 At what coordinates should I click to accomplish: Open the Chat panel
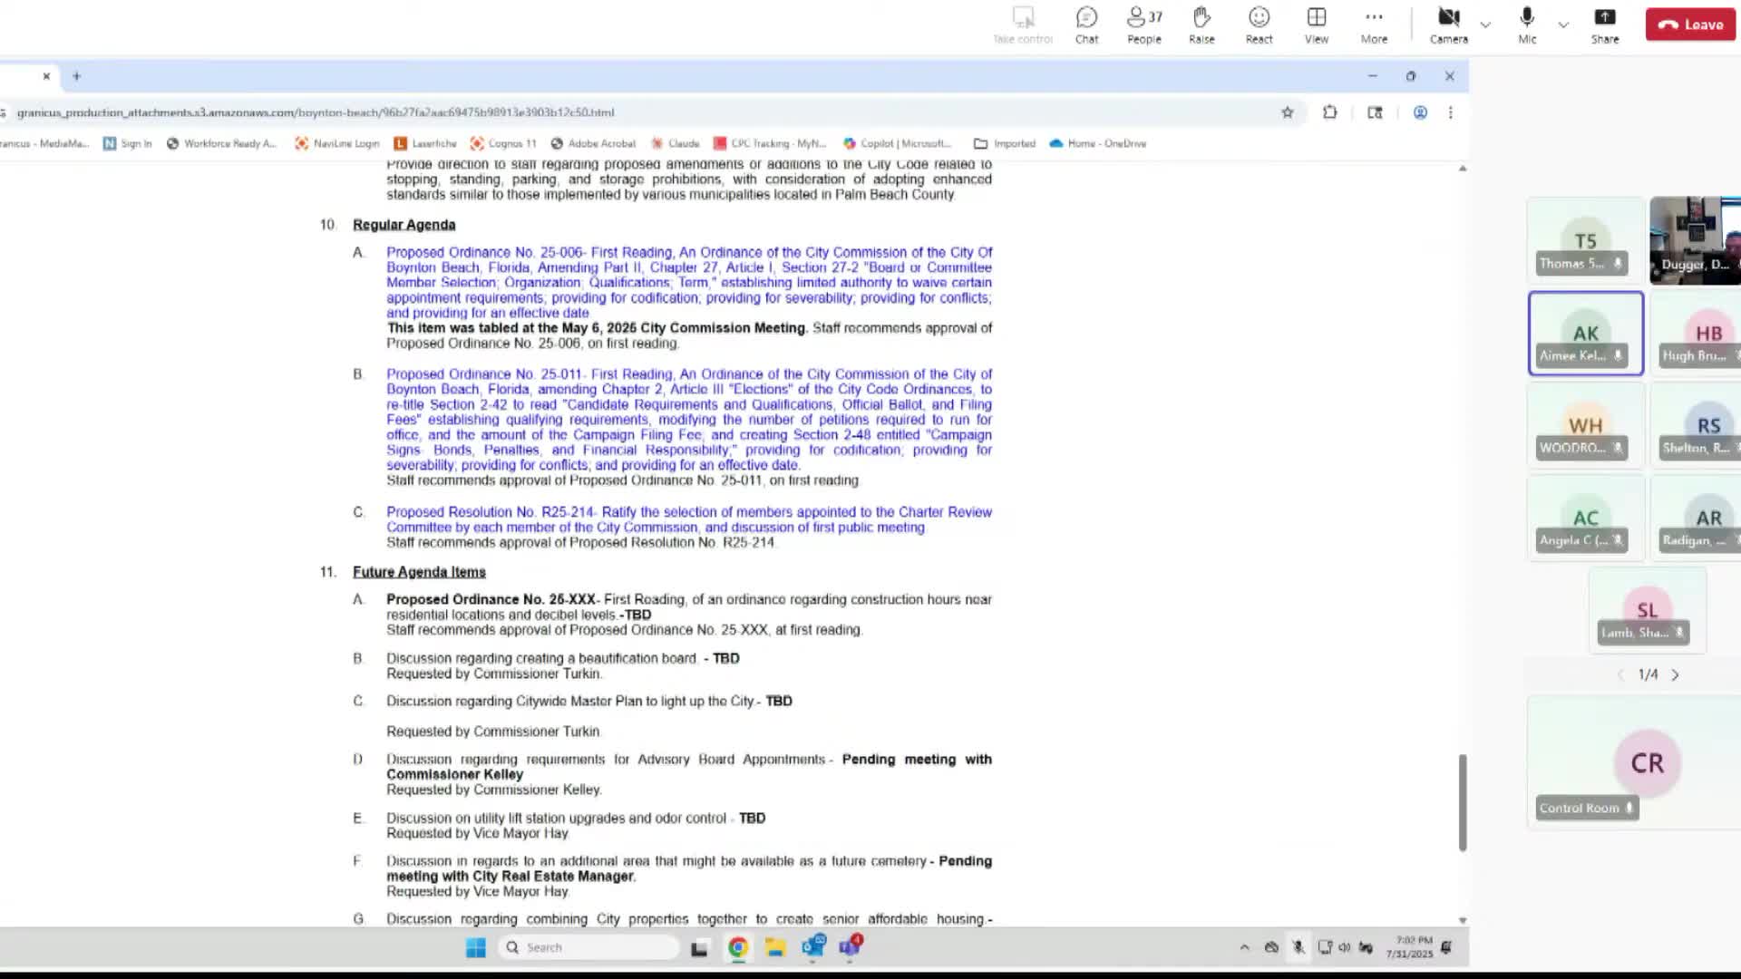point(1086,25)
